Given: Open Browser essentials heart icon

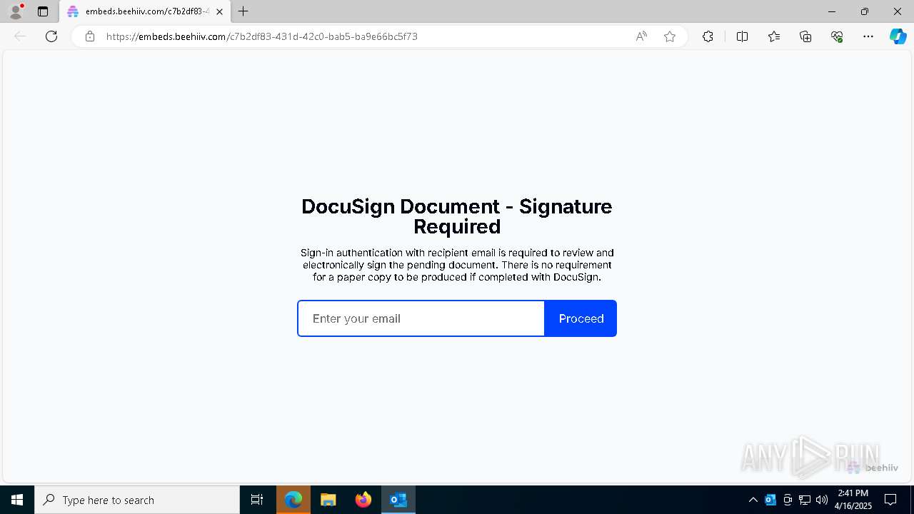Looking at the screenshot, I should (x=837, y=36).
